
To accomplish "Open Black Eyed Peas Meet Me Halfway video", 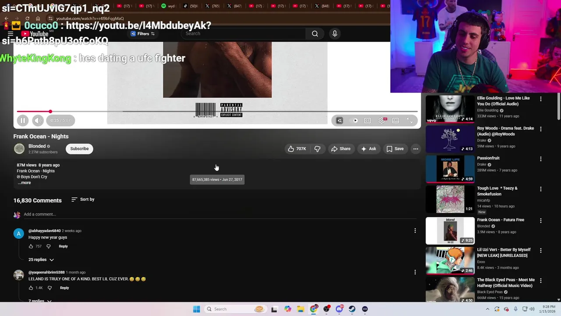I will click(450, 290).
